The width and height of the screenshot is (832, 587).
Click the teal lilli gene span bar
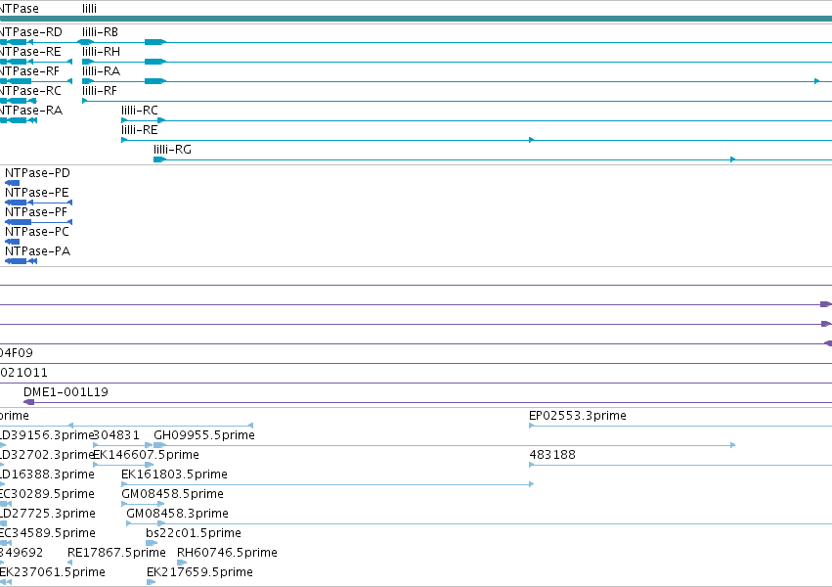(416, 20)
